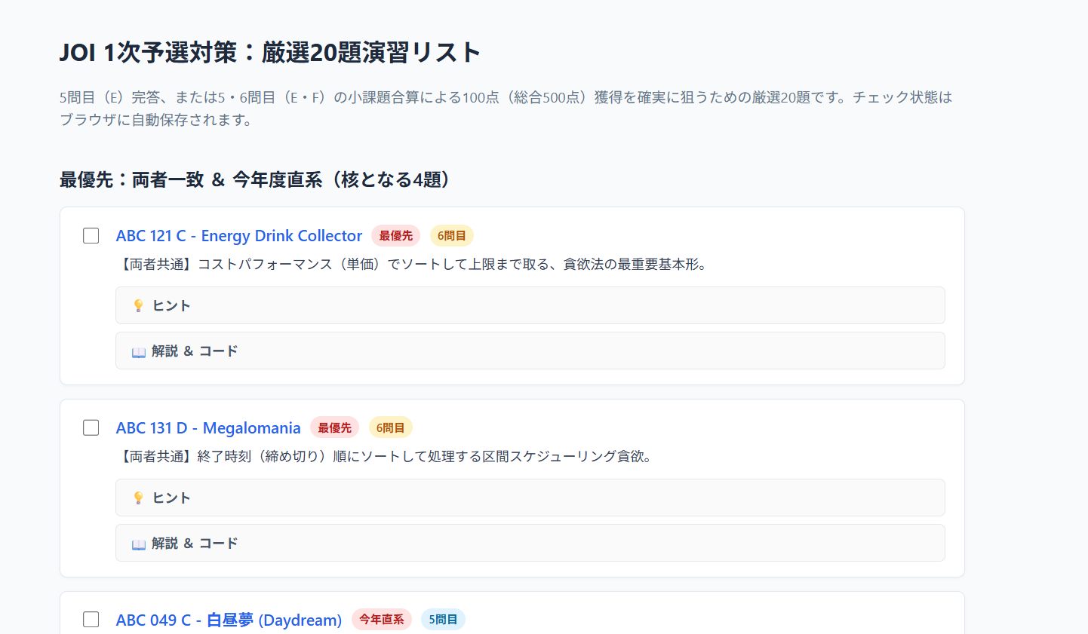Click the 最優先 badge on Energy Drink Collector
Image resolution: width=1088 pixels, height=634 pixels.
tap(396, 236)
